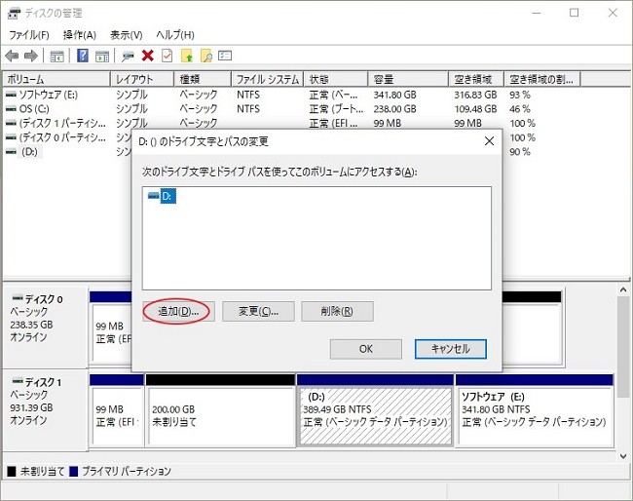The image size is (633, 501).
Task: Click 109.48 GB free space cell
Action: [x=475, y=109]
